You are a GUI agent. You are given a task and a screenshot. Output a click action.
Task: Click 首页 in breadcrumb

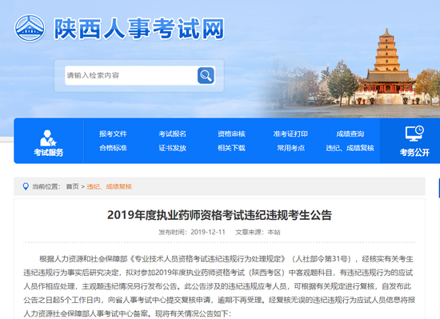tap(72, 186)
